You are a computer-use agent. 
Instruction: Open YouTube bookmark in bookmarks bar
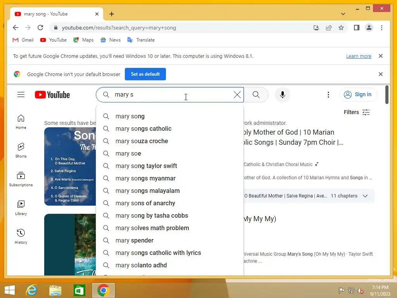tap(53, 40)
